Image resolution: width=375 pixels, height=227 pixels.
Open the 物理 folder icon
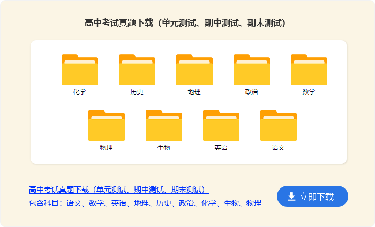pos(107,125)
